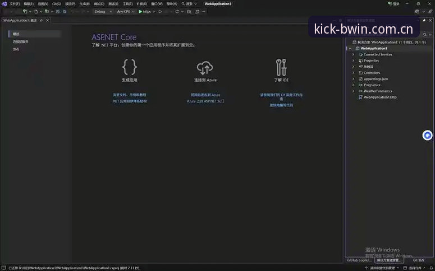
Task: Switch to the GitHub Copilot panel tab
Action: click(x=360, y=260)
